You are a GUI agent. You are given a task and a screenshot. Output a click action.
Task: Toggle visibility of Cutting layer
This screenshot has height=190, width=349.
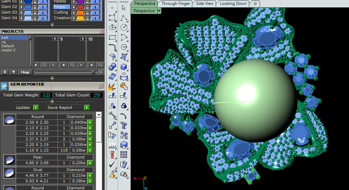[95, 13]
